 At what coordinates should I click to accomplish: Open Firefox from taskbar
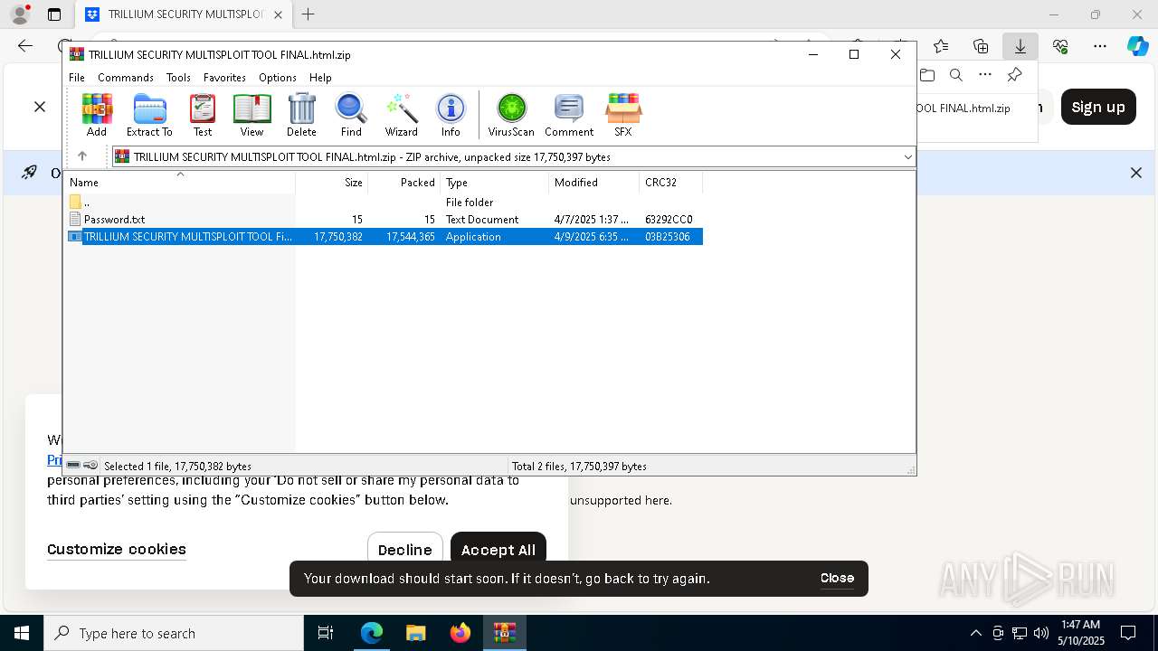(460, 633)
